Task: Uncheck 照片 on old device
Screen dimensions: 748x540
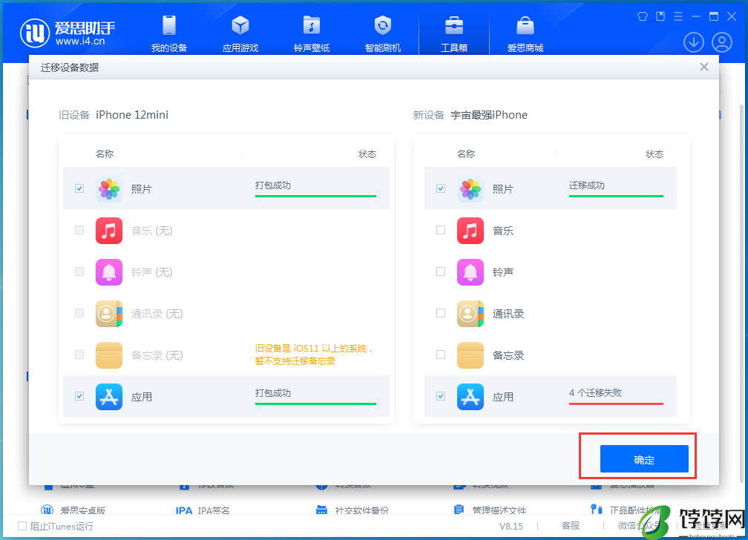Action: pos(79,188)
